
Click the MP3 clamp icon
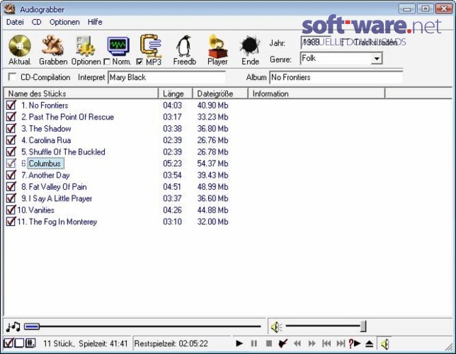coord(151,46)
